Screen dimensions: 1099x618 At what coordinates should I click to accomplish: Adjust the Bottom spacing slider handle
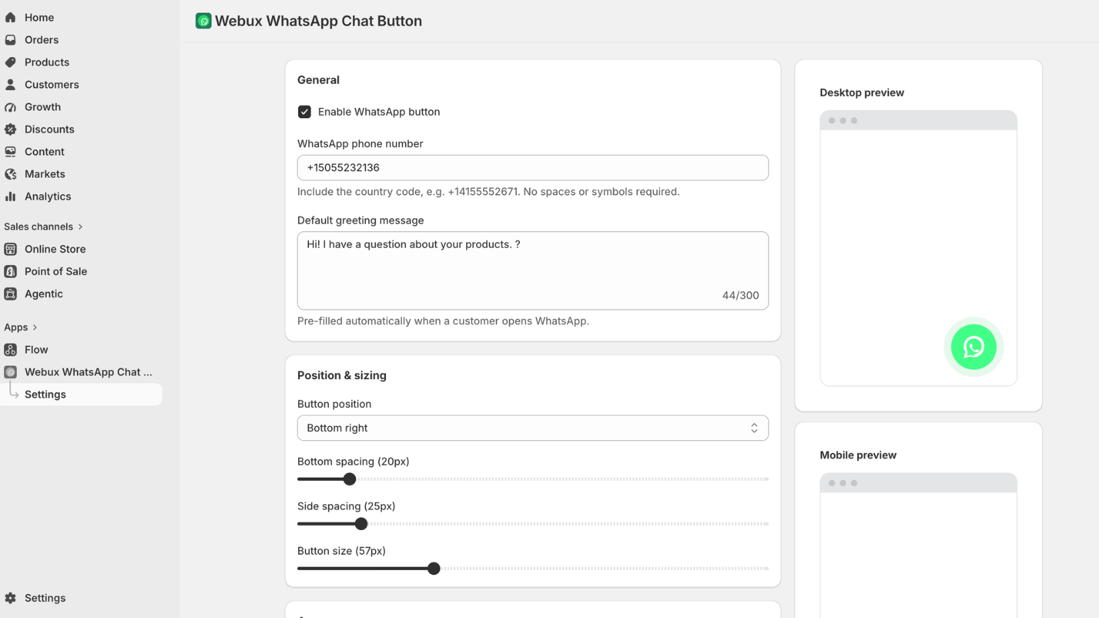[x=350, y=479]
